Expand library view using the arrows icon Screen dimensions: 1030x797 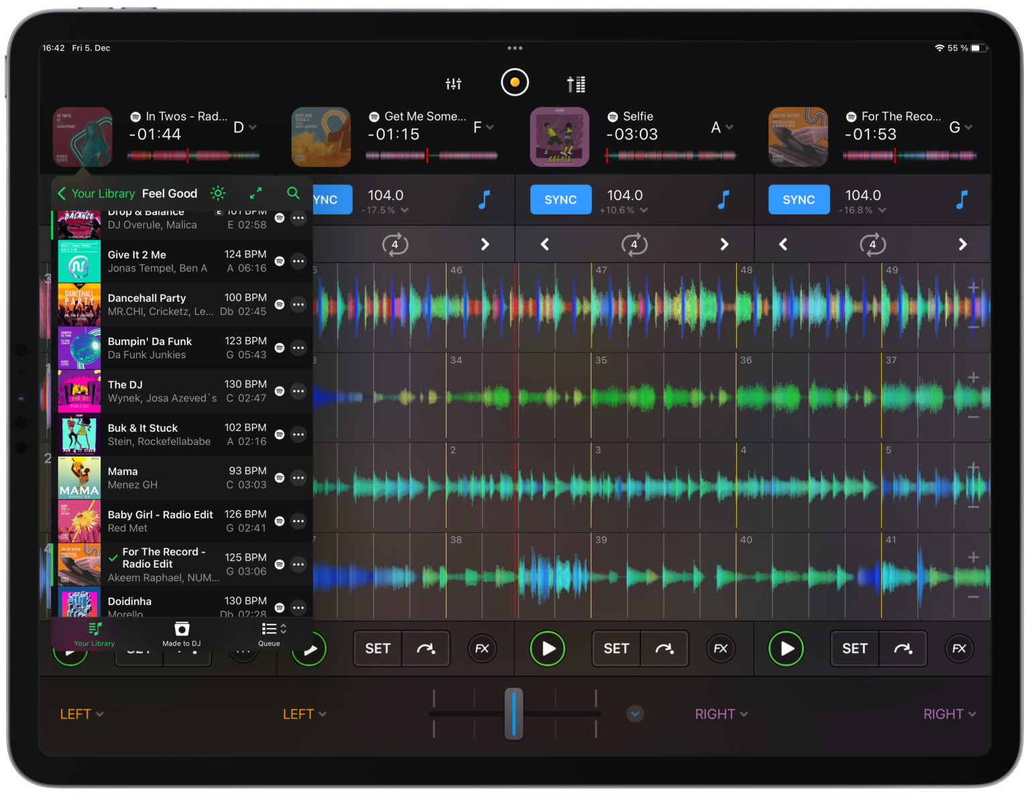click(255, 193)
